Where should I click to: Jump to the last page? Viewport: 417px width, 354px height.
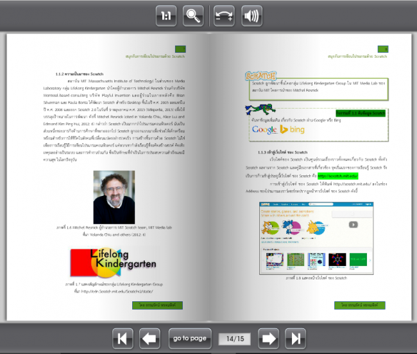pos(296,339)
